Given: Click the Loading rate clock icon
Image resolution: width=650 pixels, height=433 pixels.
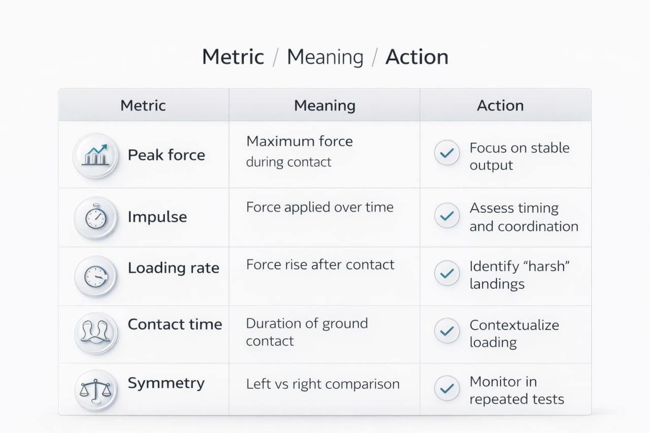Looking at the screenshot, I should pos(96,276).
